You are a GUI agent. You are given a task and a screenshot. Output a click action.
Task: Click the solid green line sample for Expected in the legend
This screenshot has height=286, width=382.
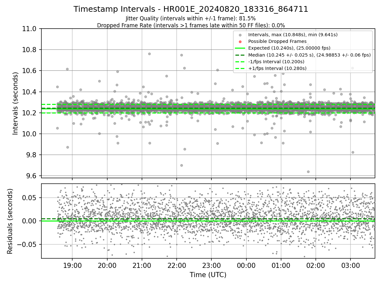240,48
